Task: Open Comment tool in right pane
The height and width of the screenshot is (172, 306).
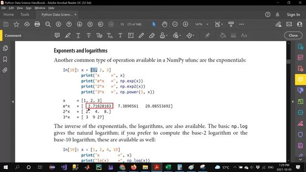Action: click(300, 79)
